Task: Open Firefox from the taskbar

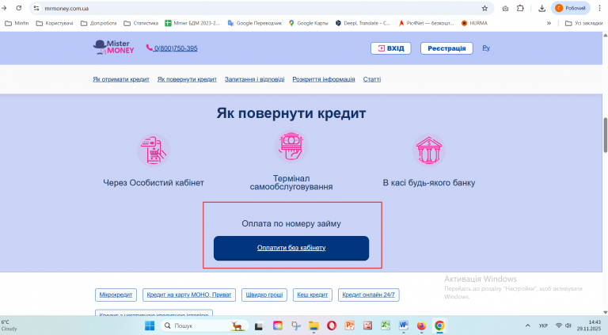Action: tap(421, 325)
